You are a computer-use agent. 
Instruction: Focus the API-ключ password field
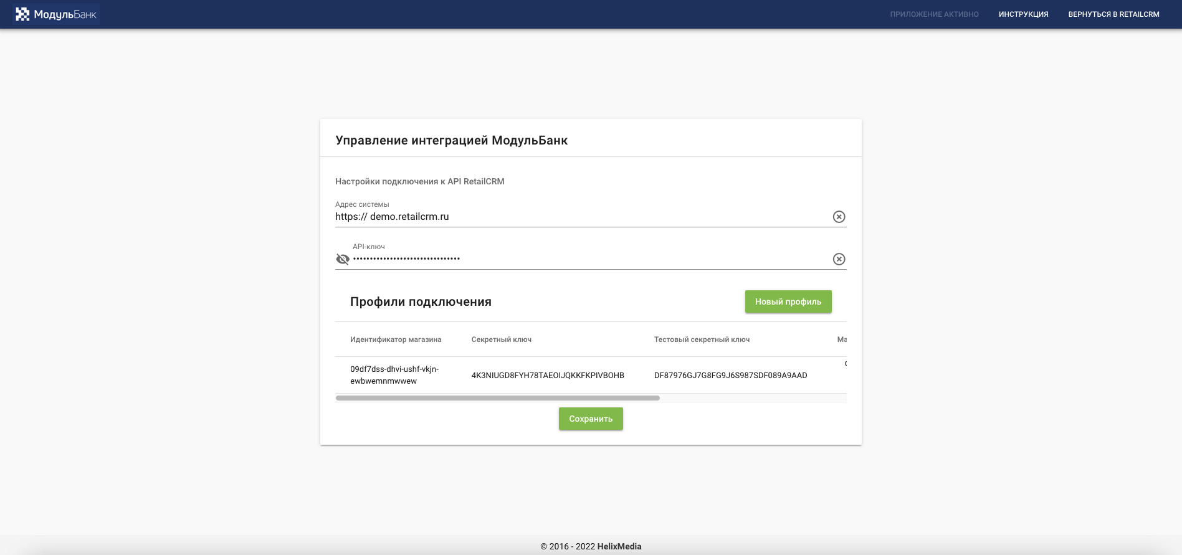[591, 259]
